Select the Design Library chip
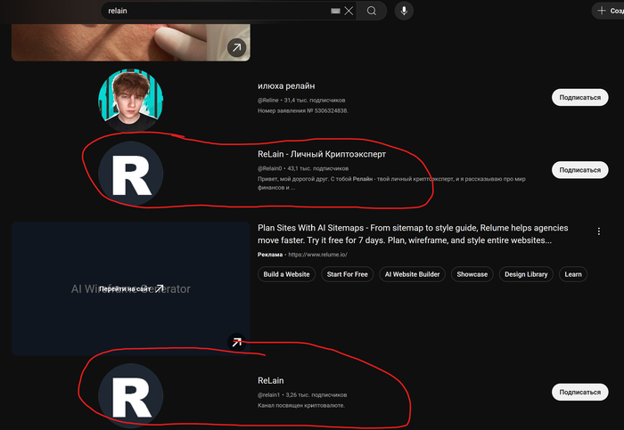This screenshot has width=624, height=430. (x=526, y=274)
